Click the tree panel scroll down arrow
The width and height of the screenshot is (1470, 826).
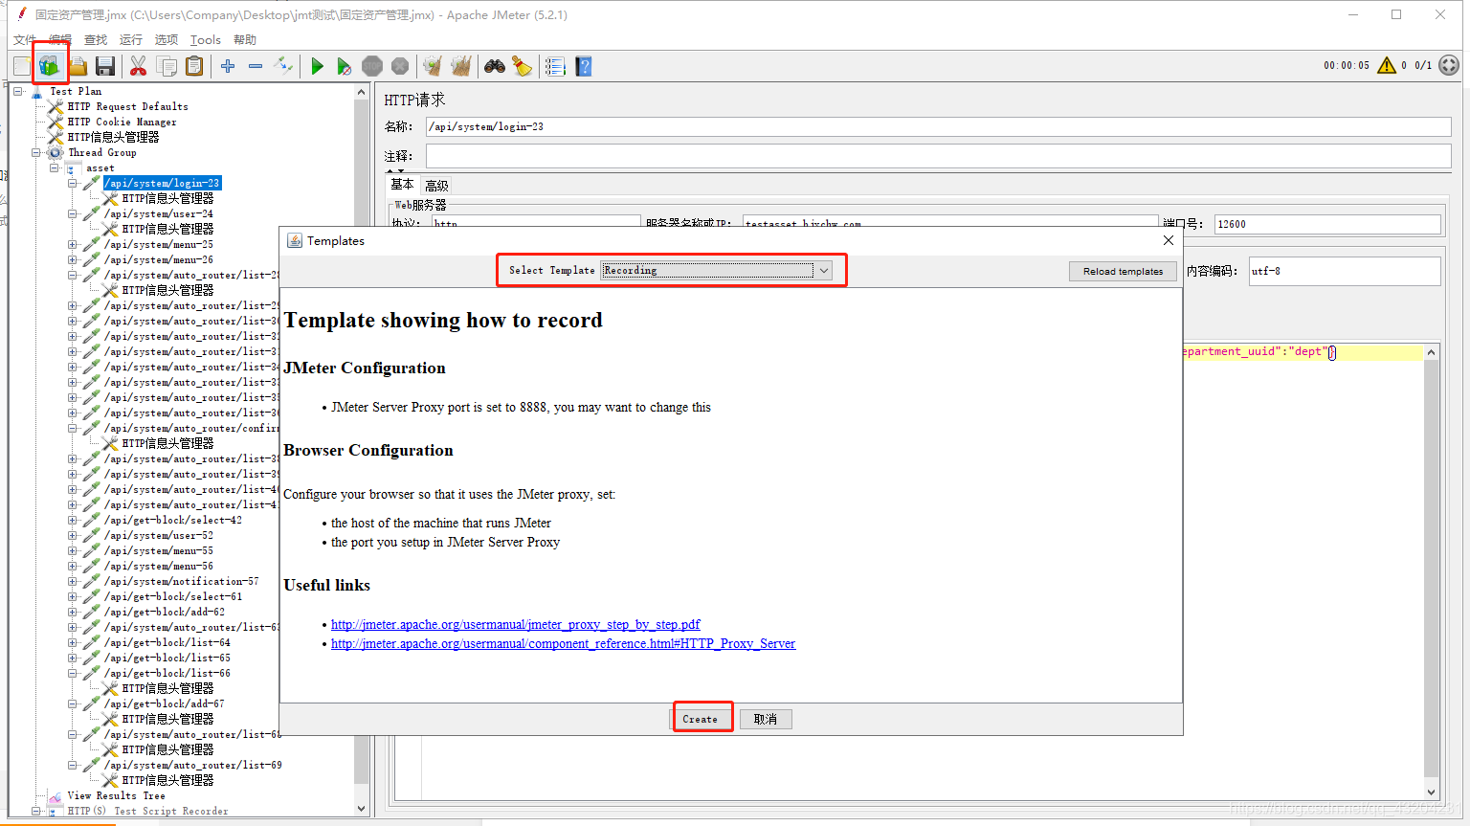362,809
